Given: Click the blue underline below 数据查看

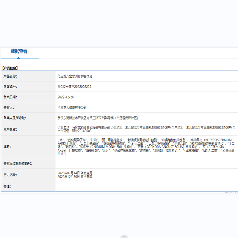Looking at the screenshot, I should point(20,59).
